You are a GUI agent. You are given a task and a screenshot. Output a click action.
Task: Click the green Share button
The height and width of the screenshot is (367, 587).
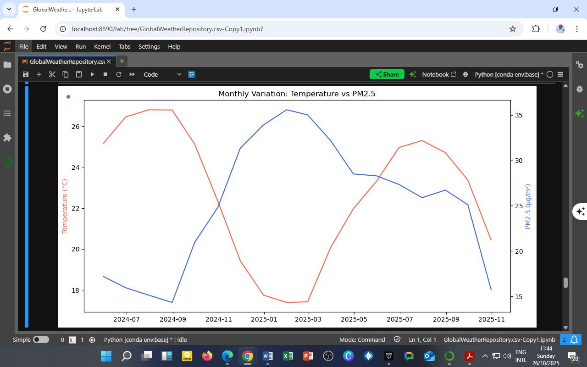point(387,74)
